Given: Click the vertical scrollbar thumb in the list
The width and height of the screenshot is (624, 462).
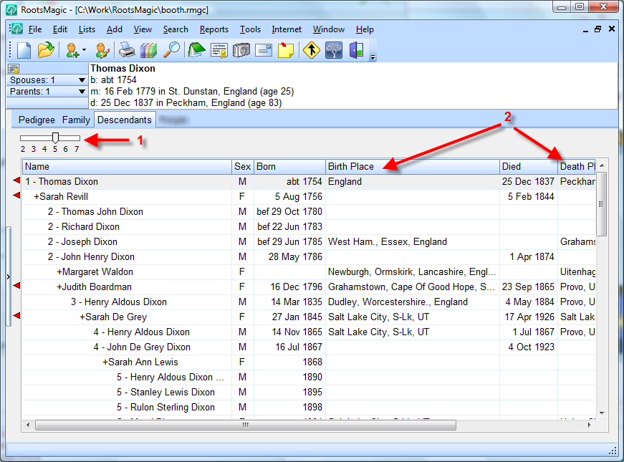Looking at the screenshot, I should click(601, 203).
